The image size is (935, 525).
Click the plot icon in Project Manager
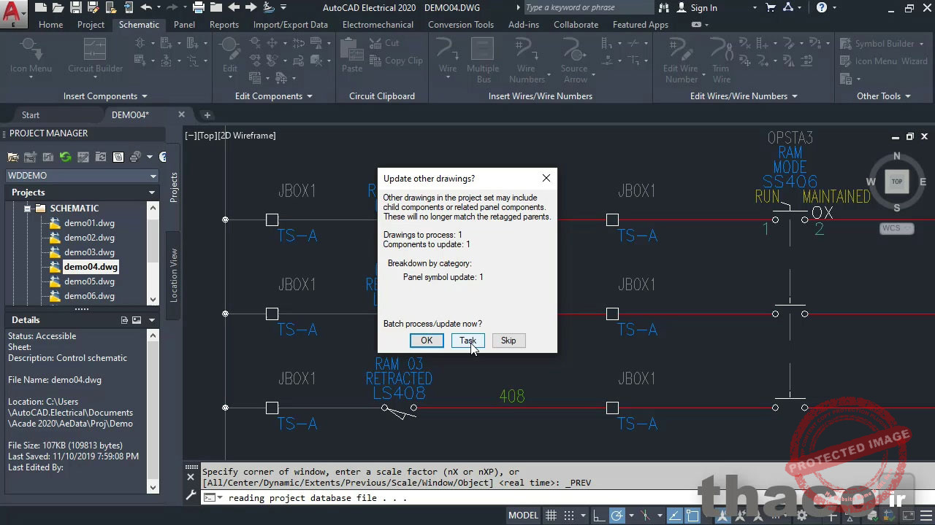pyautogui.click(x=134, y=157)
